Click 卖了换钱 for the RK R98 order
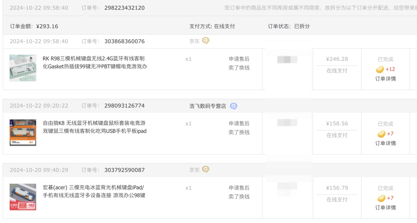 point(239,68)
